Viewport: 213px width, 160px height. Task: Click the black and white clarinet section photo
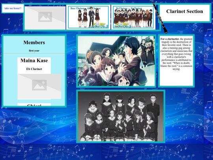pos(121,116)
